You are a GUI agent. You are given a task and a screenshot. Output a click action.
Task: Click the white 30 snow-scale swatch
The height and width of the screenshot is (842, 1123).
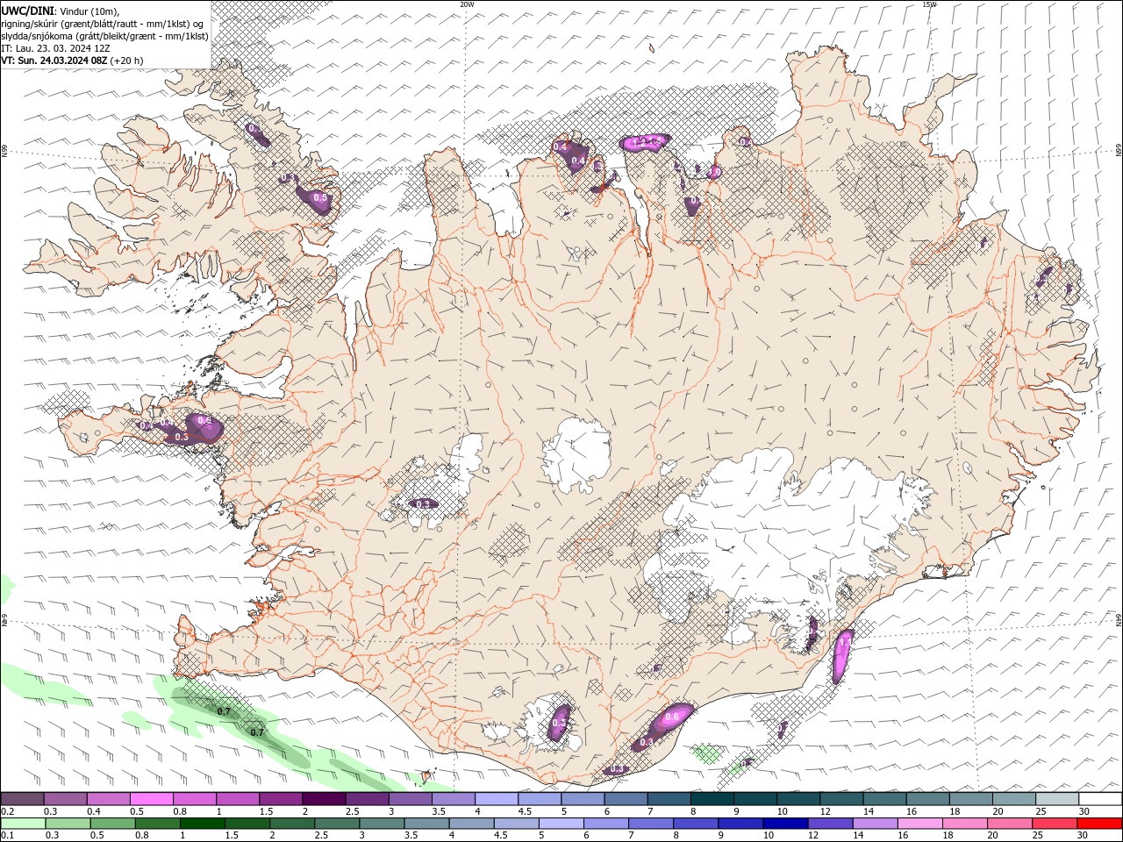[1100, 799]
